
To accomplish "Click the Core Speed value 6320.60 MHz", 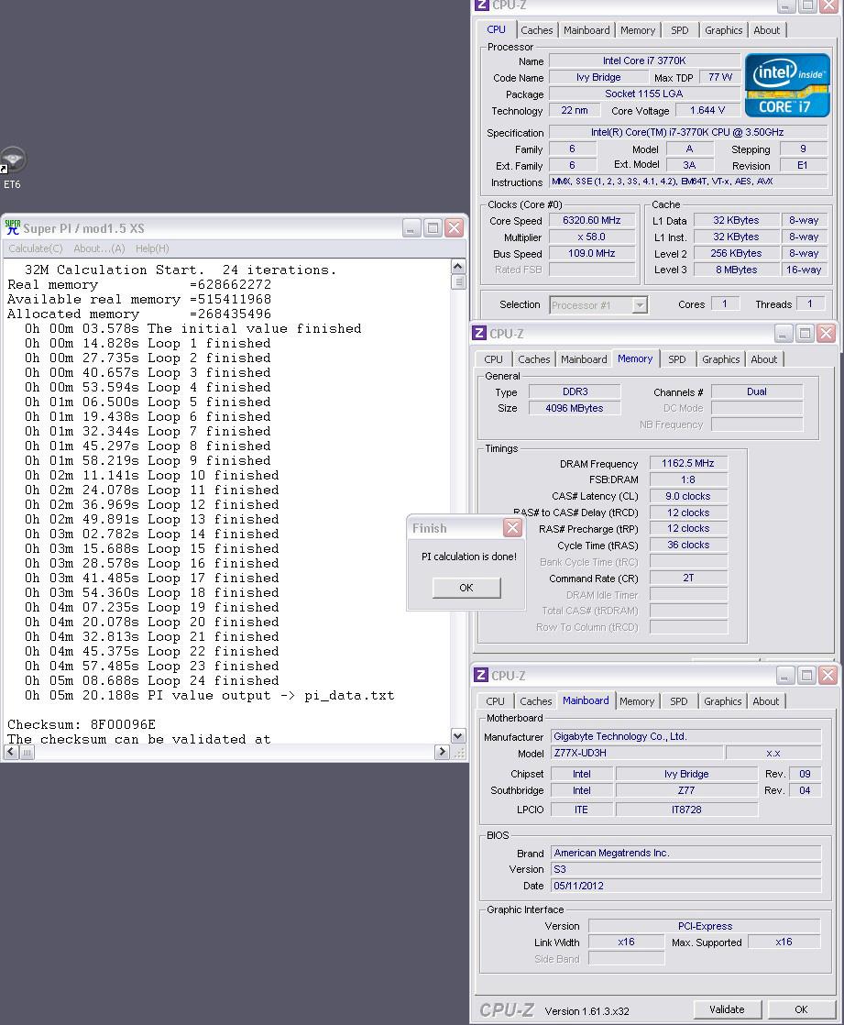I will [x=592, y=220].
